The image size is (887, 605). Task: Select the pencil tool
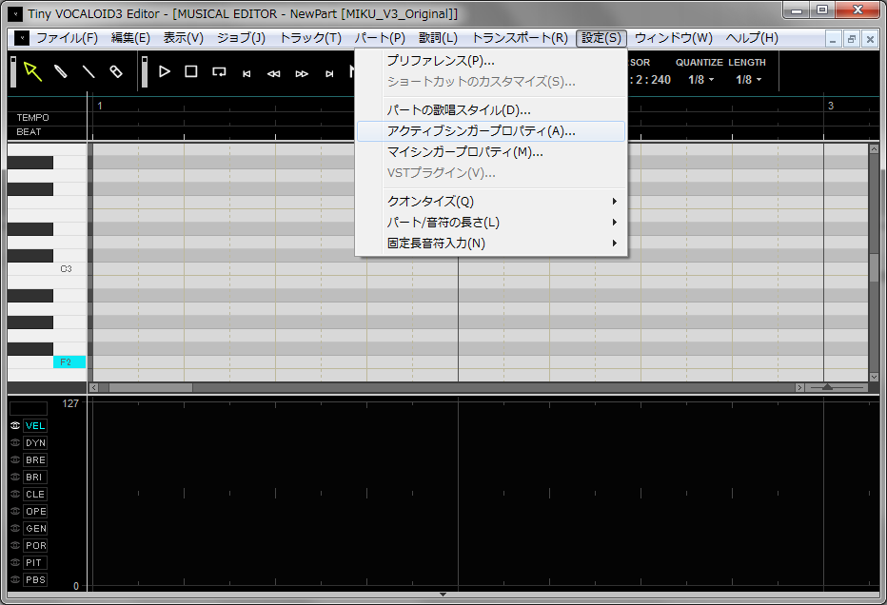pyautogui.click(x=61, y=71)
